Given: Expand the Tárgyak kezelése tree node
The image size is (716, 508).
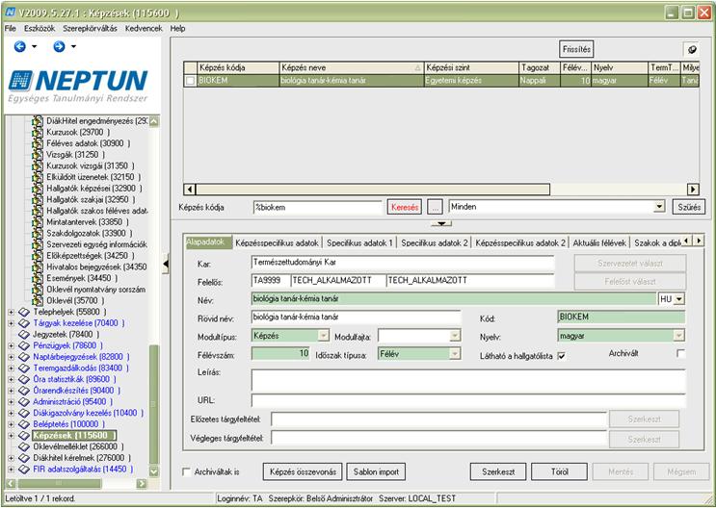Looking at the screenshot, I should point(11,323).
